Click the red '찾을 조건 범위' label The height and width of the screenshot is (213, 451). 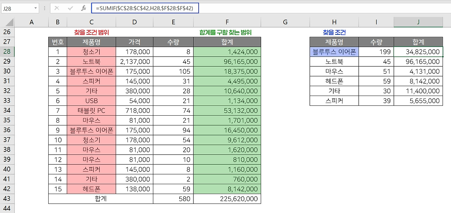pos(92,32)
